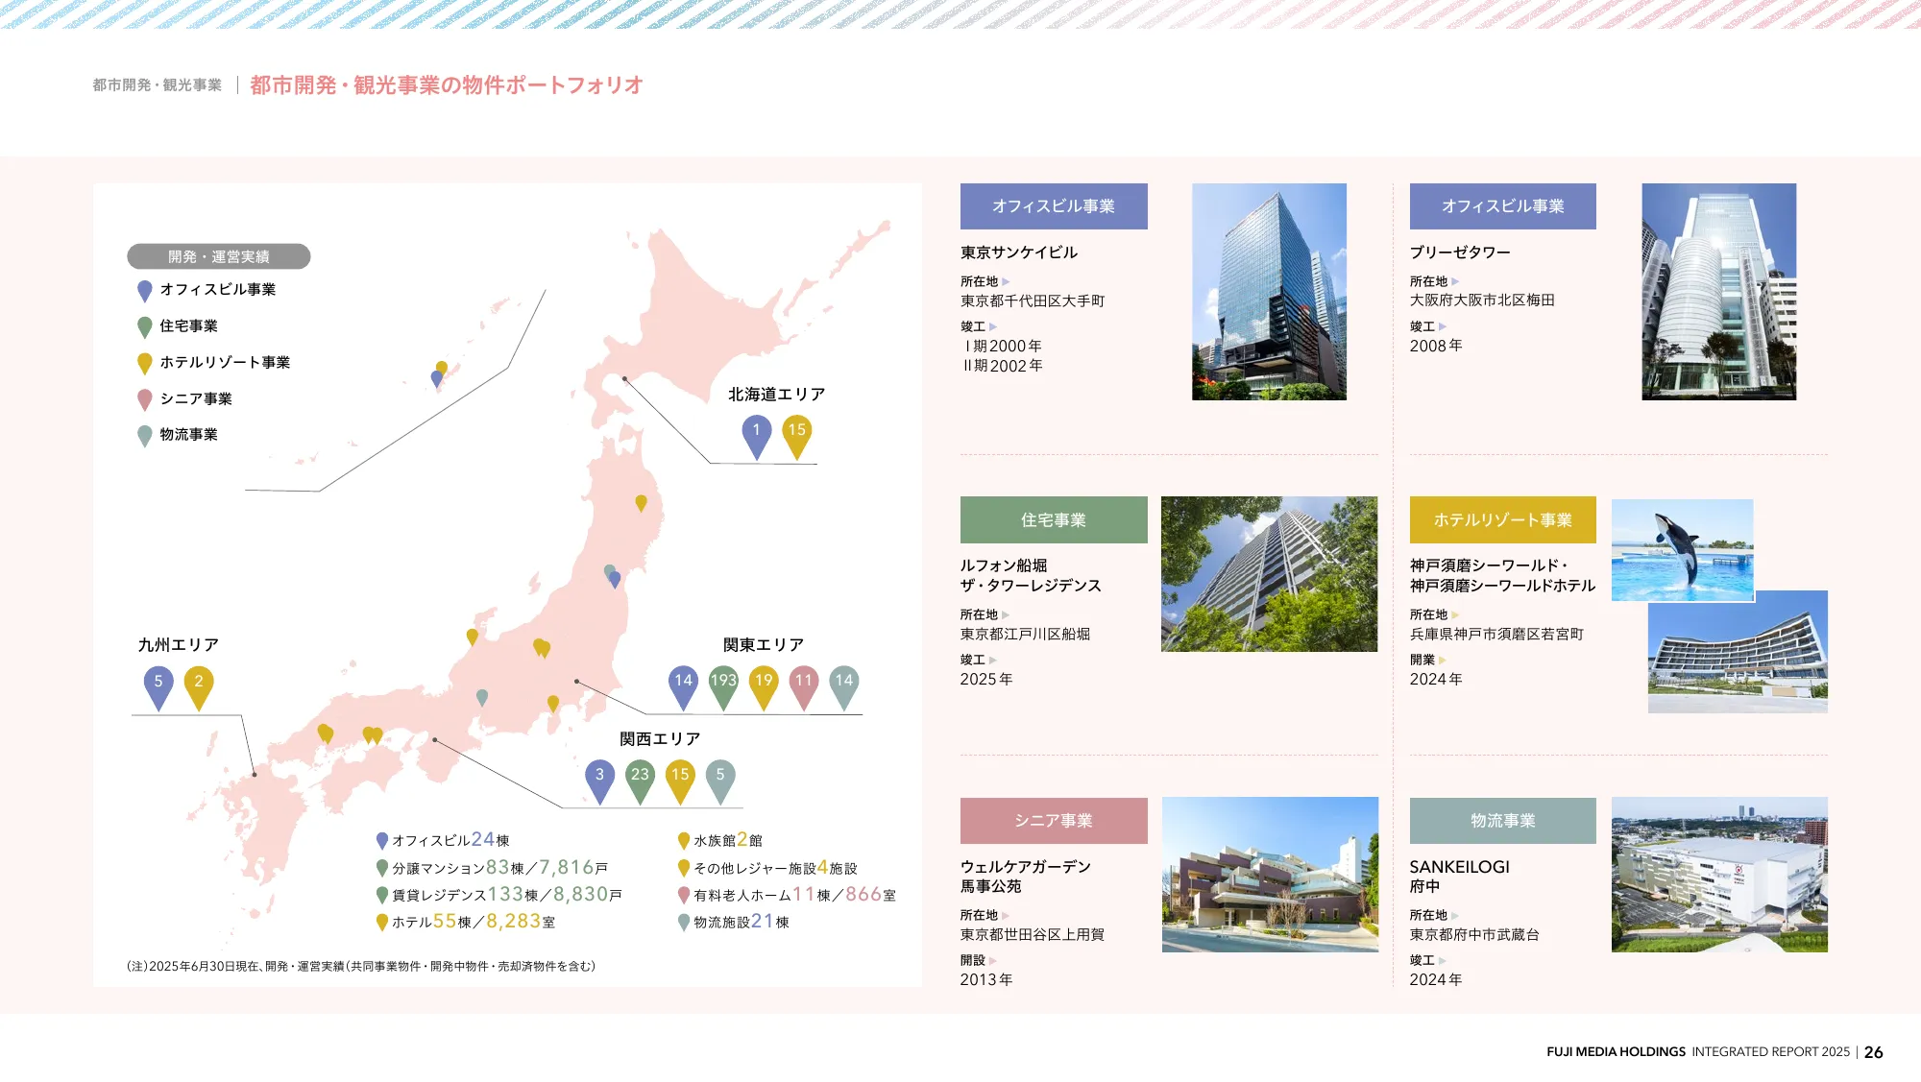
Task: Click the Kansai area pin showing 23
Action: tap(640, 774)
